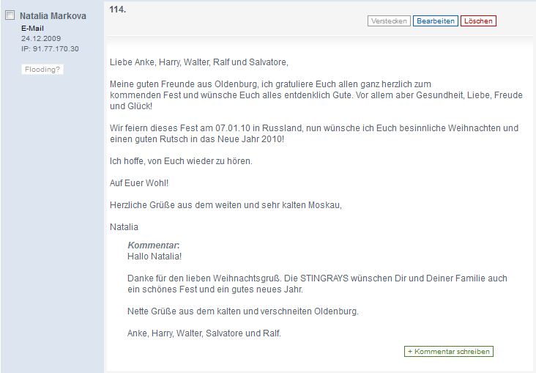Click the 'Kommentar:' heading
Viewport: 536px width, 373px height.
(x=154, y=245)
